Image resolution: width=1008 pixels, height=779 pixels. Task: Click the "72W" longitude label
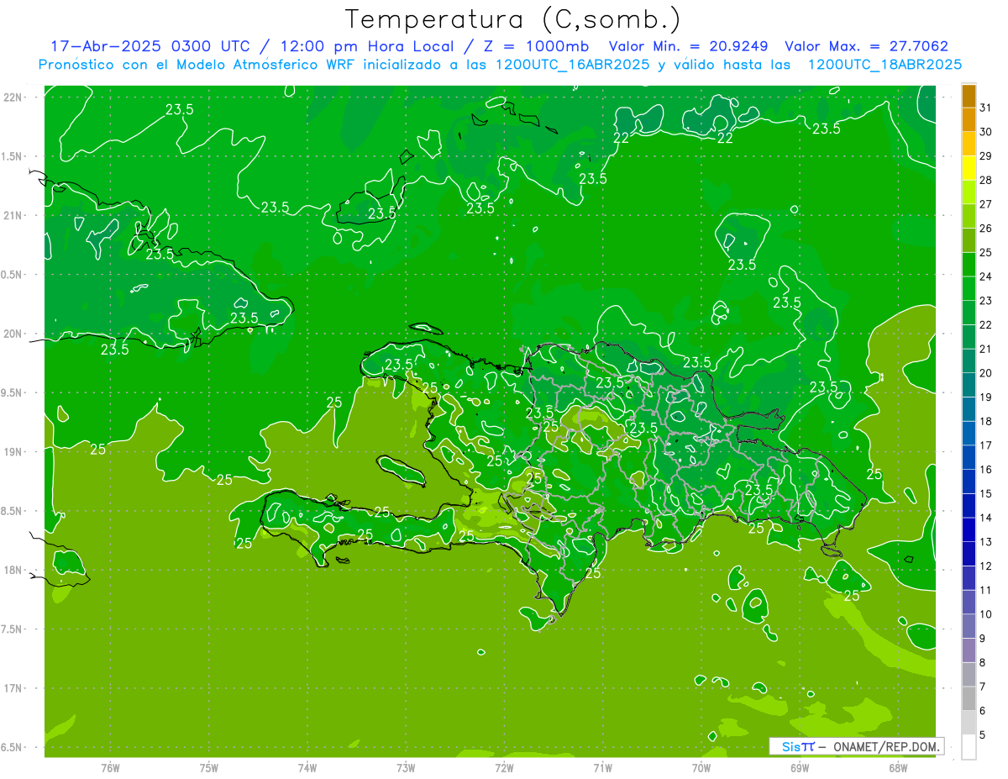[x=504, y=767]
